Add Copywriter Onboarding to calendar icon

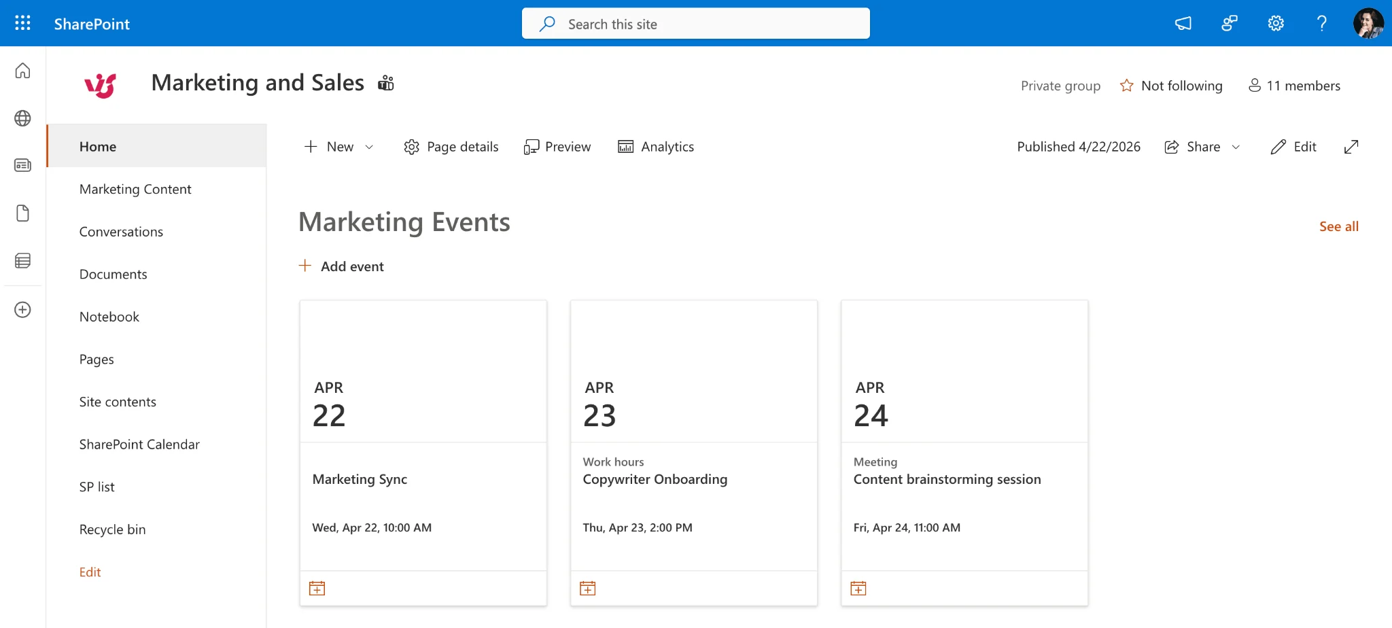588,589
